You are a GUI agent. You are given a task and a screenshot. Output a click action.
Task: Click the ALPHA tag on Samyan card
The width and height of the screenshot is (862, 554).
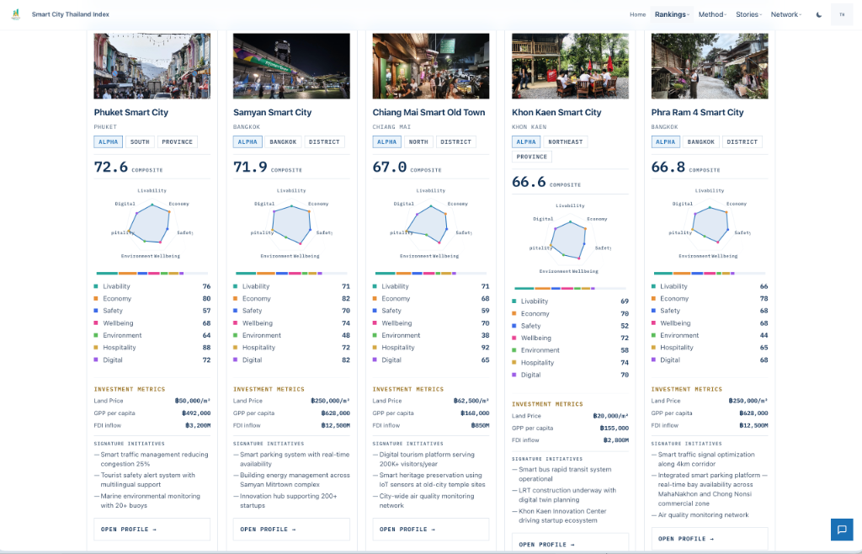pyautogui.click(x=247, y=141)
